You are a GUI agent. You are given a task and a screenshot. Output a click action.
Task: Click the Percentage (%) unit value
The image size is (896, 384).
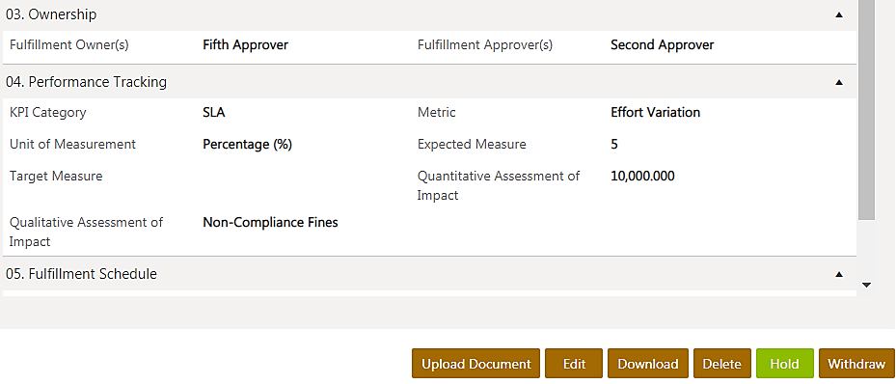click(x=248, y=145)
